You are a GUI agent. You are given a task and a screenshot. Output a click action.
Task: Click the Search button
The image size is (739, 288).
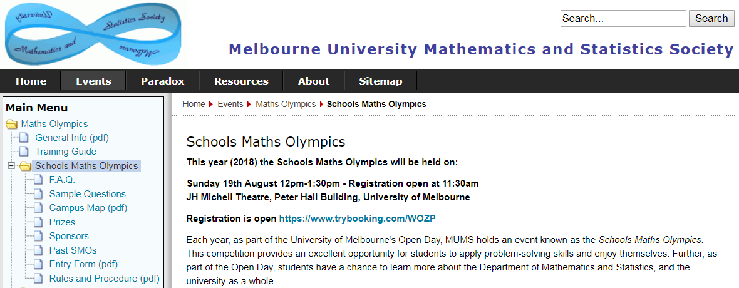tap(711, 18)
